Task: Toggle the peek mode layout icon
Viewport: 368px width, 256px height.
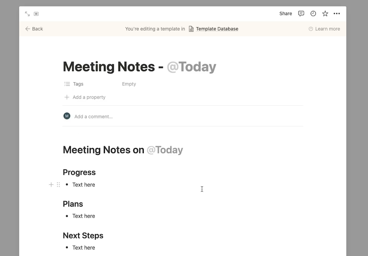Action: click(36, 14)
